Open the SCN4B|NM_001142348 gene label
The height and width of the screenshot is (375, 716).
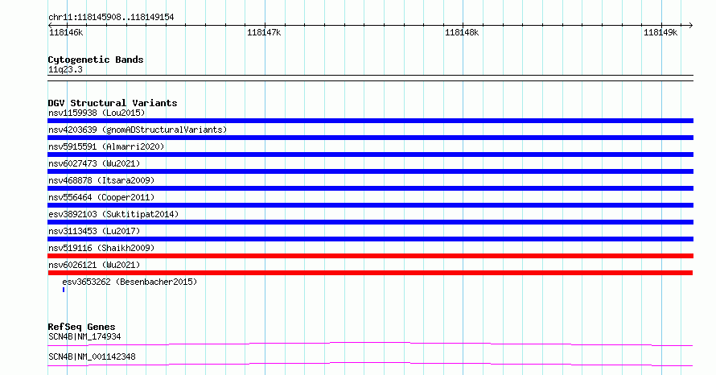coord(92,356)
